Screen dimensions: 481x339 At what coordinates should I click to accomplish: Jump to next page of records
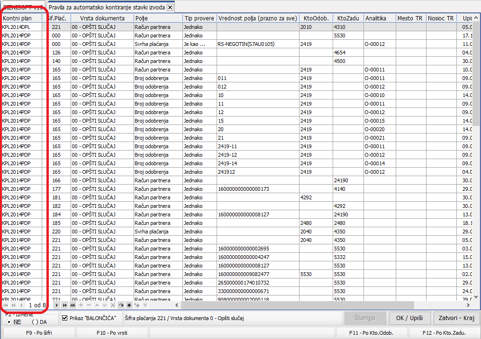(64, 305)
